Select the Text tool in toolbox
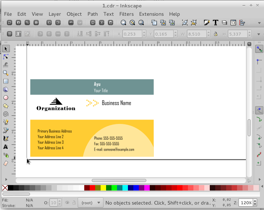The width and height of the screenshot is (264, 210). [x=6, y=147]
